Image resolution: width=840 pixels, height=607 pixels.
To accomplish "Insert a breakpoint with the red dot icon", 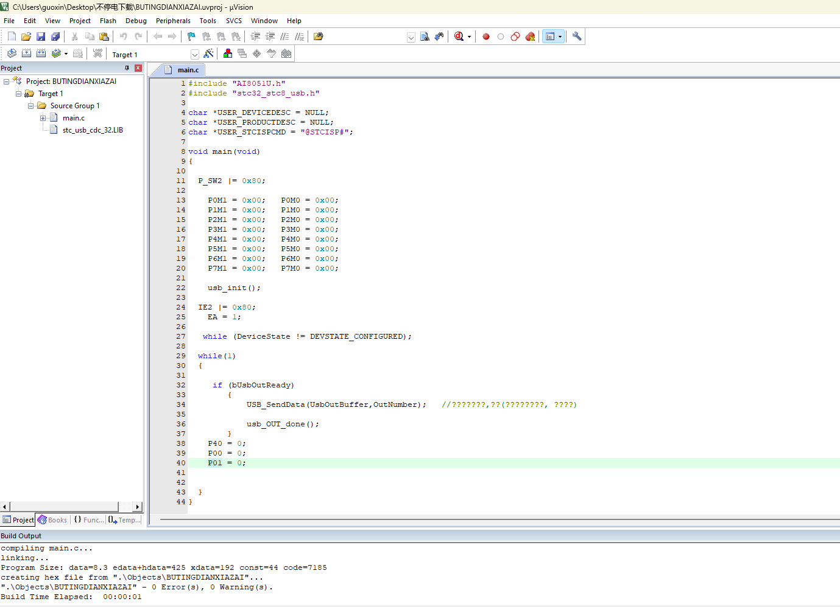I will (486, 36).
